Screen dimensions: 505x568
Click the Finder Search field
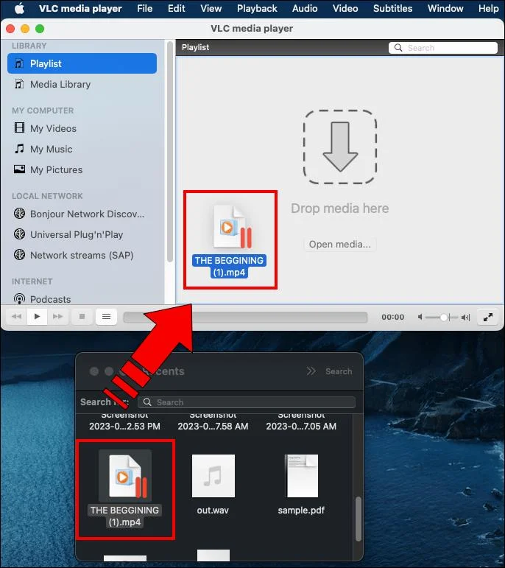[x=247, y=402]
